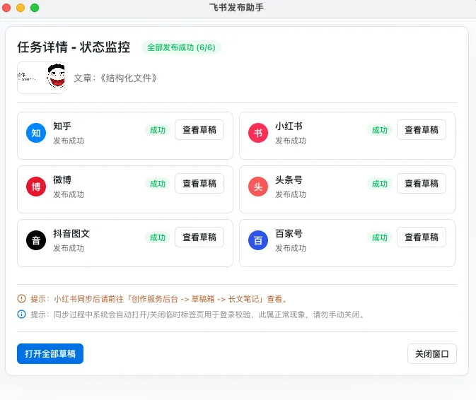The image size is (476, 400).
Task: Click the 成功 badge in 小红书 card
Action: [x=380, y=130]
